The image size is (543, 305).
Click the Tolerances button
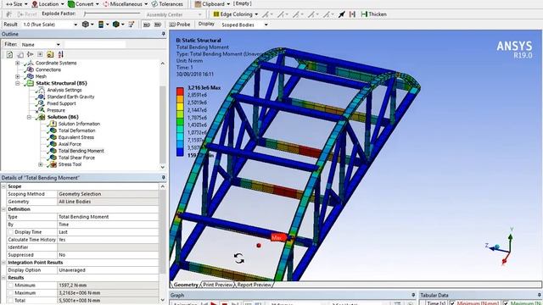click(167, 4)
